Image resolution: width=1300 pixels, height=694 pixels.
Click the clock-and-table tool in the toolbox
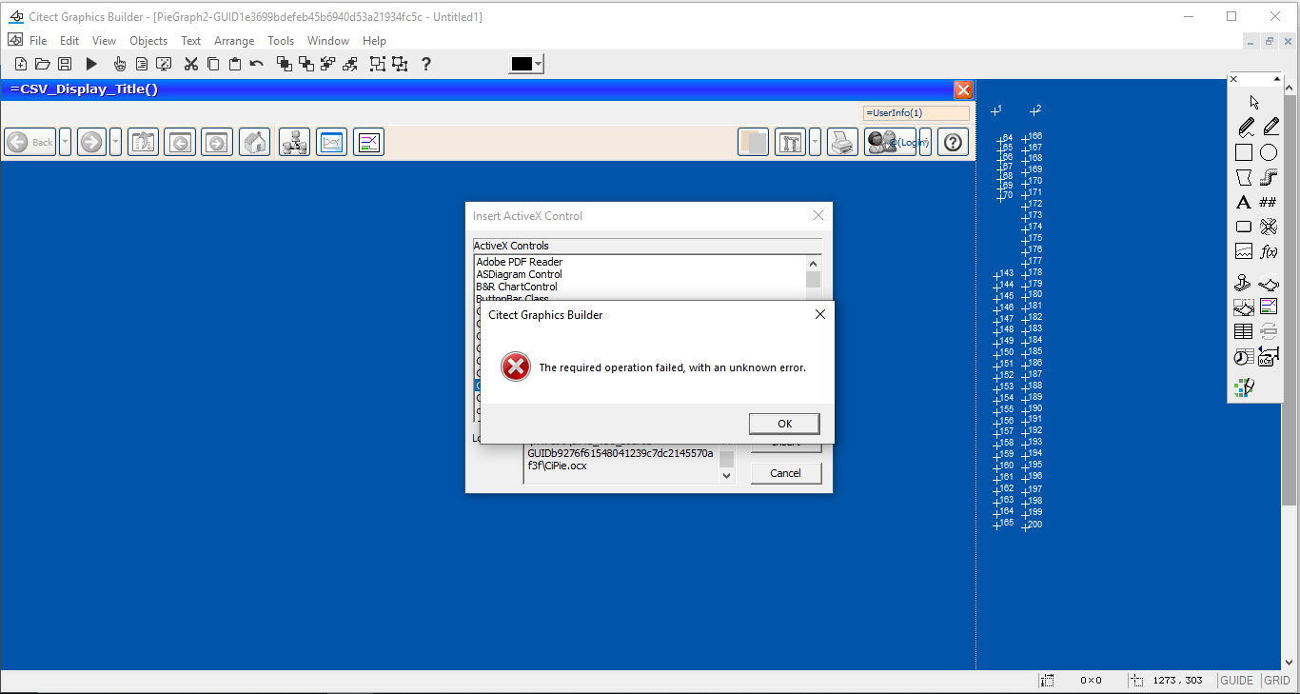[1244, 356]
